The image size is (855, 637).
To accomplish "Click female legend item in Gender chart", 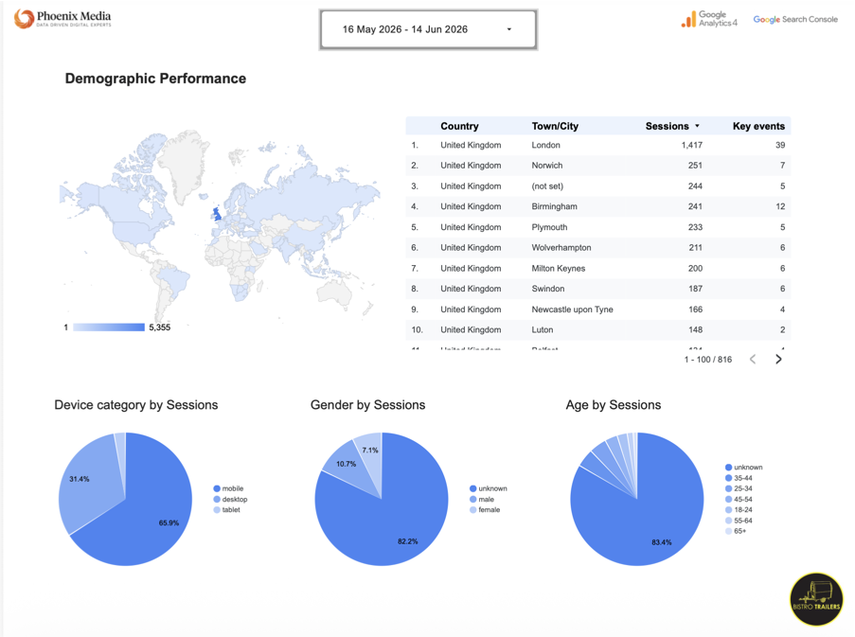I will coord(486,509).
